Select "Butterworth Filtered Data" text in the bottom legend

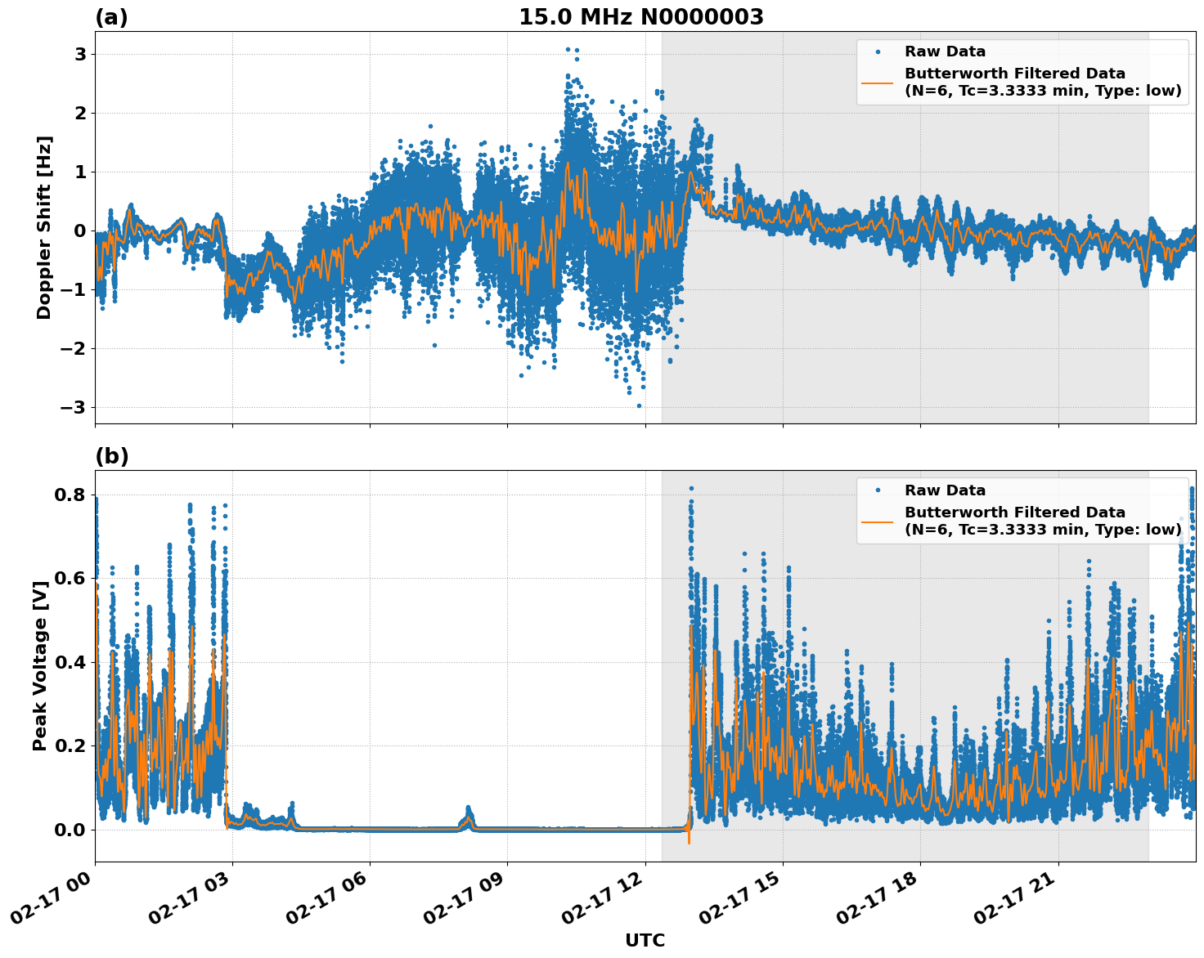point(1014,513)
